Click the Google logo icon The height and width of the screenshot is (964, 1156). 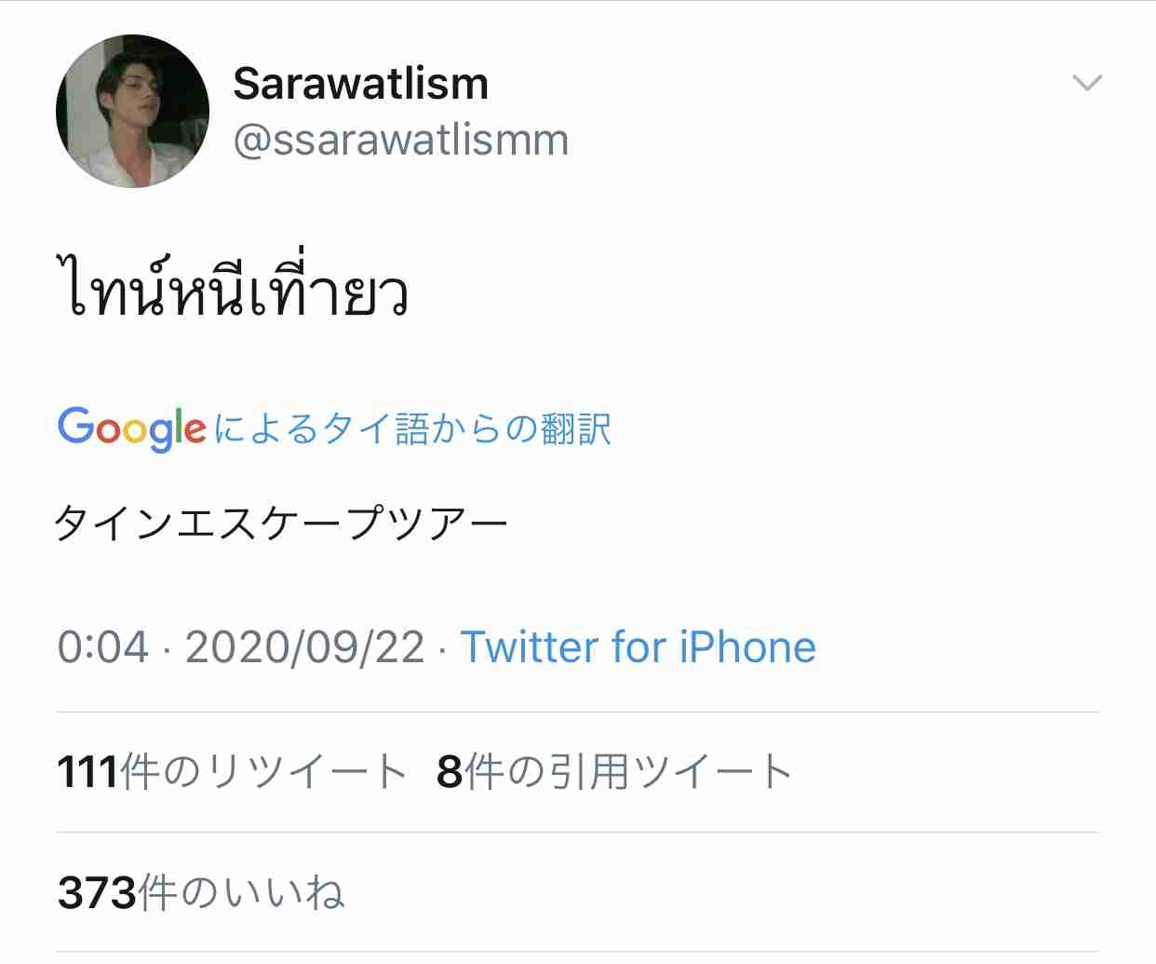pos(131,428)
